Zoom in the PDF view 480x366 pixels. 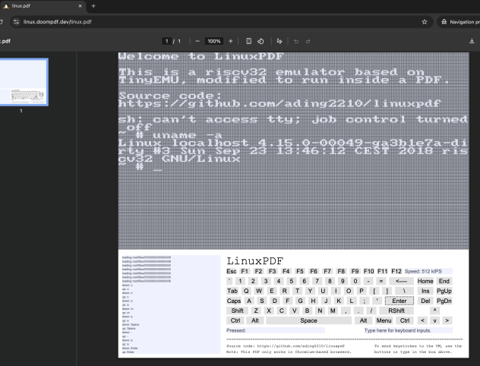coord(232,41)
